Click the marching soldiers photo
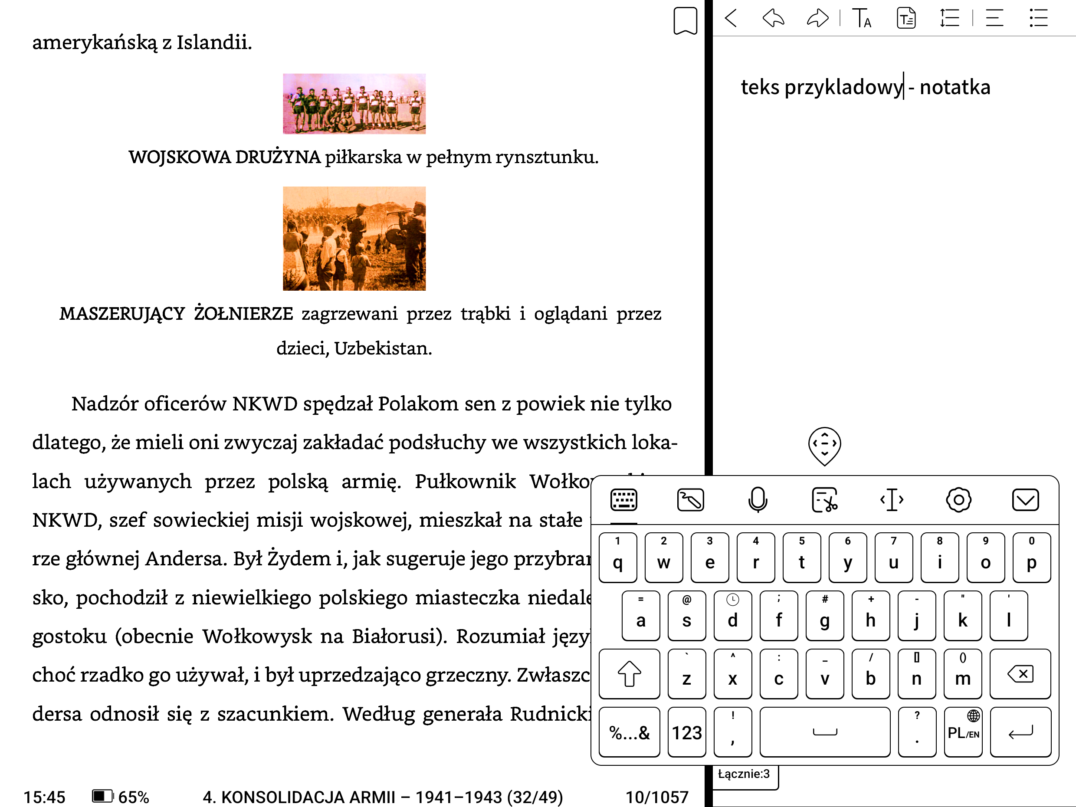This screenshot has width=1076, height=807. 354,238
